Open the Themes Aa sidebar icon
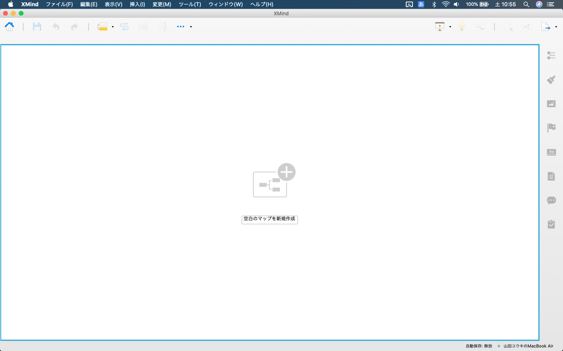 click(x=551, y=152)
